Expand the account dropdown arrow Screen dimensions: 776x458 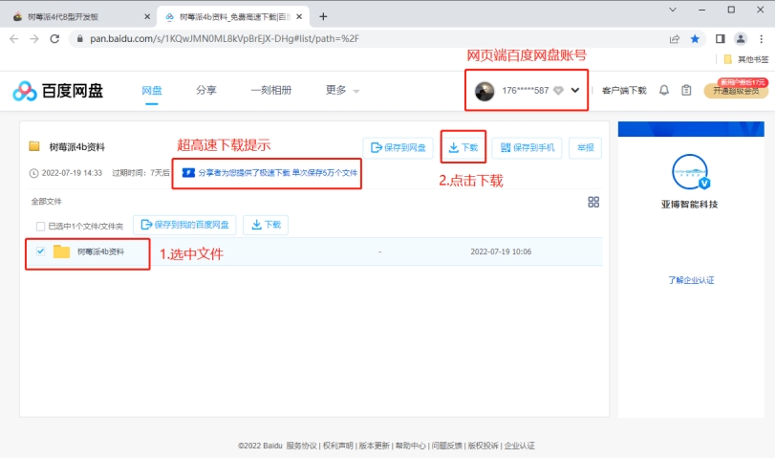[x=575, y=90]
